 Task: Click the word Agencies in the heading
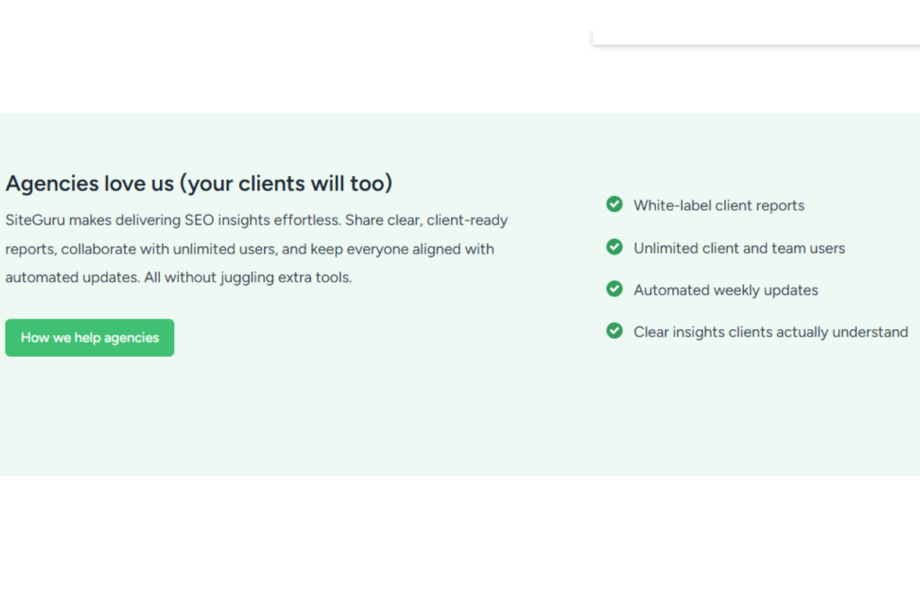(52, 183)
